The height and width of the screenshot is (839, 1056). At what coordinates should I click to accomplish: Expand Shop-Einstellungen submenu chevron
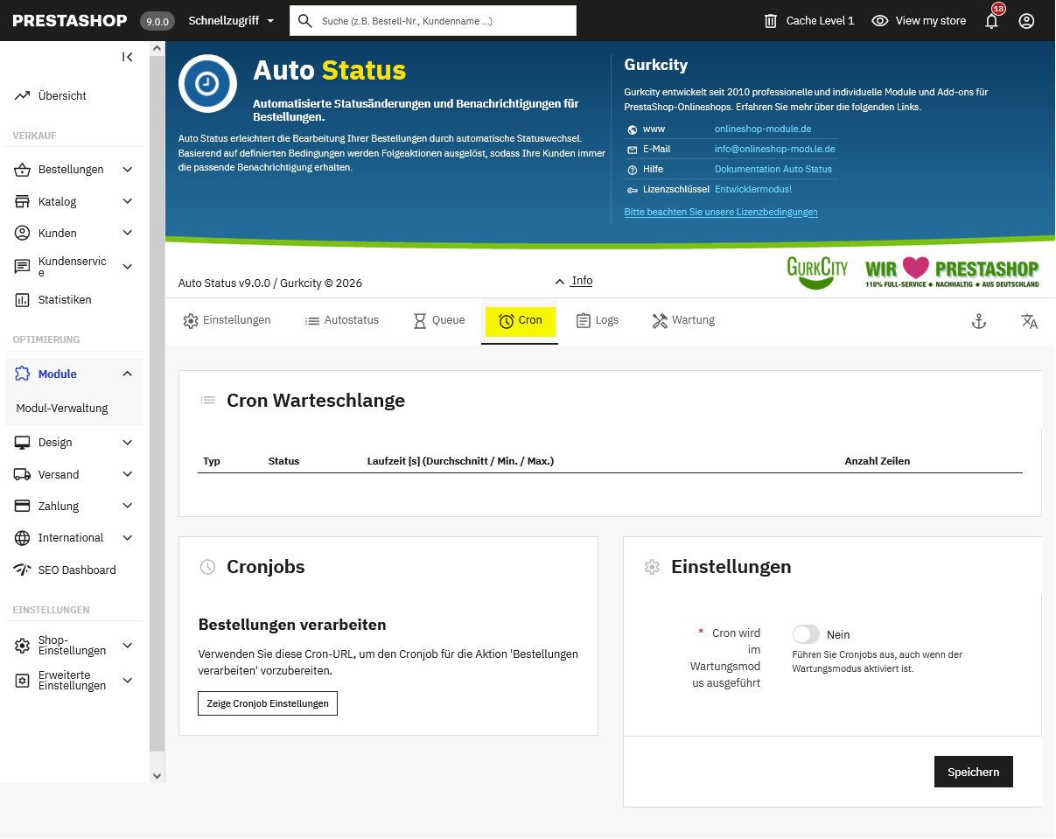[128, 646]
